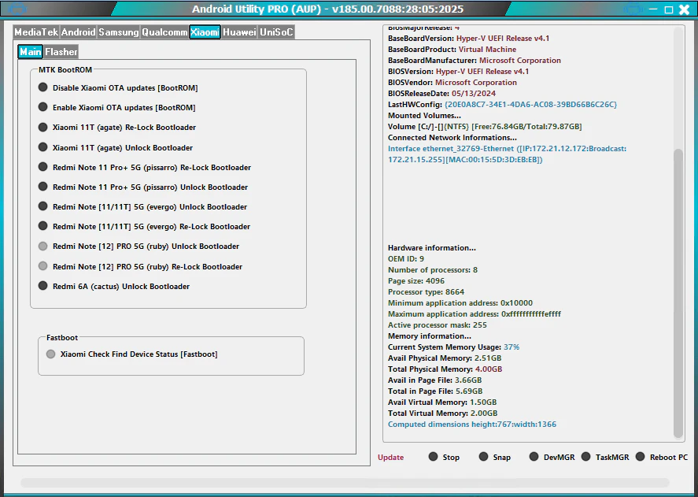The width and height of the screenshot is (698, 497).
Task: Select the Xiaomi tab
Action: [205, 32]
